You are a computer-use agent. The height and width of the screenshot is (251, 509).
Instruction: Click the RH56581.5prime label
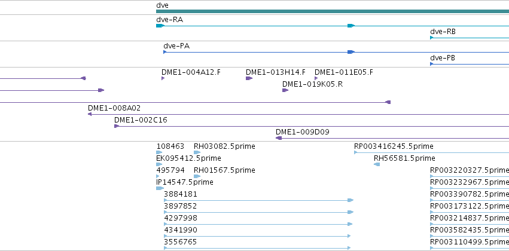pyautogui.click(x=404, y=158)
